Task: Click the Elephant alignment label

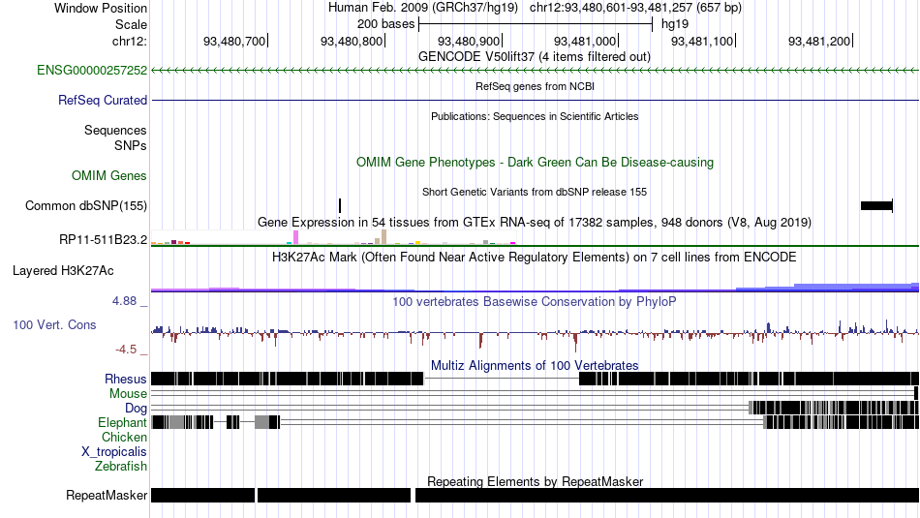Action: tap(122, 423)
